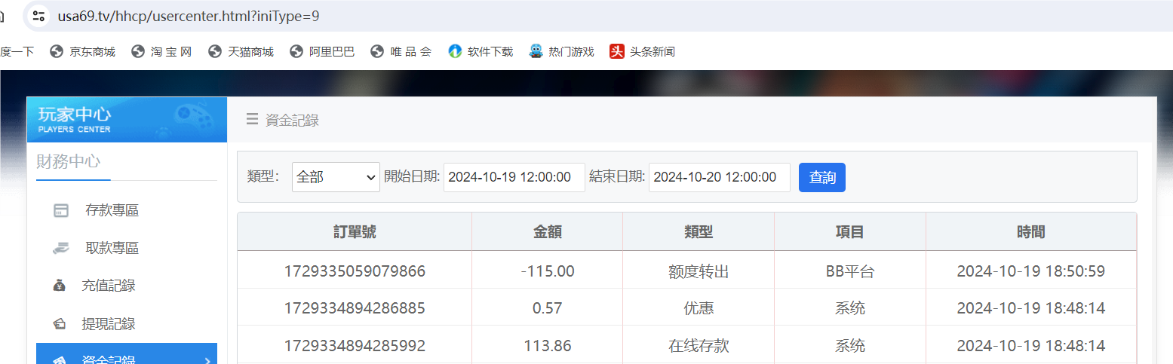Click the 京东商城 globe icon
Viewport: 1173px width, 364px height.
coord(56,52)
